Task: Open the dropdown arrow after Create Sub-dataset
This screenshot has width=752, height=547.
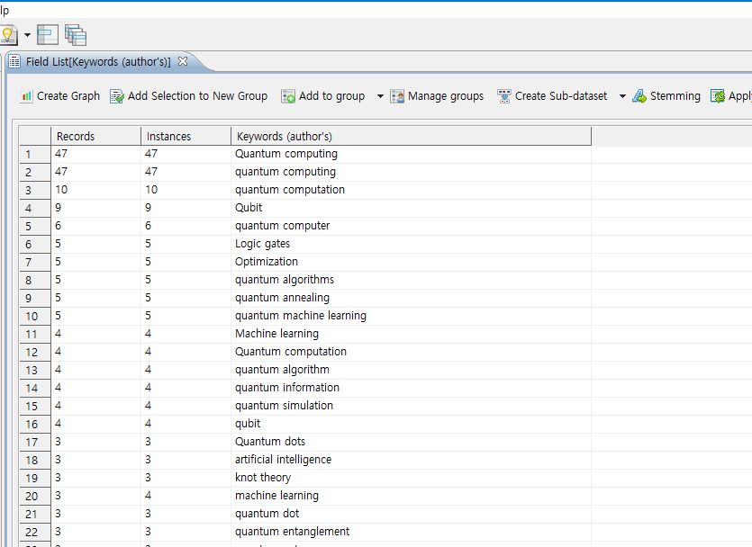Action: pos(622,96)
